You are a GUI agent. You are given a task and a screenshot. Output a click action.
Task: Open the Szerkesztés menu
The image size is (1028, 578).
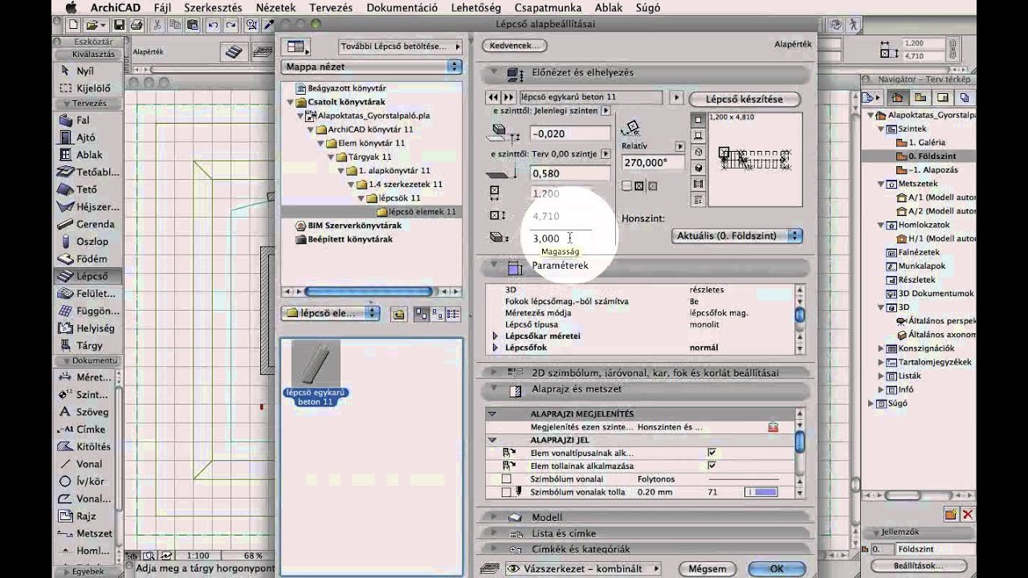pyautogui.click(x=213, y=7)
